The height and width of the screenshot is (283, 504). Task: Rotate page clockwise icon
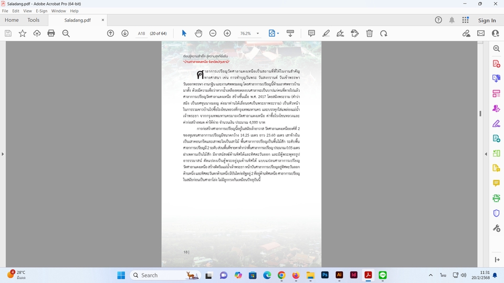[x=384, y=34]
